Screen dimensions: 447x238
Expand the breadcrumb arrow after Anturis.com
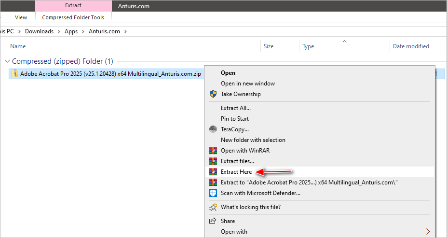[x=125, y=31]
